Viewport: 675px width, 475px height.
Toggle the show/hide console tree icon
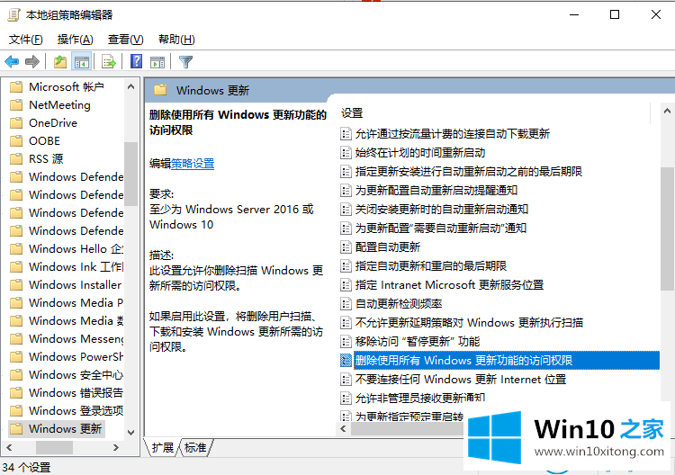tap(82, 62)
